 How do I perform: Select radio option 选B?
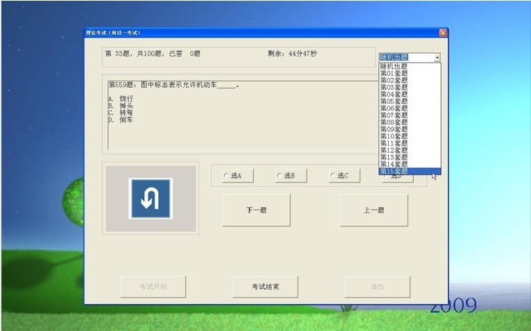coord(291,176)
